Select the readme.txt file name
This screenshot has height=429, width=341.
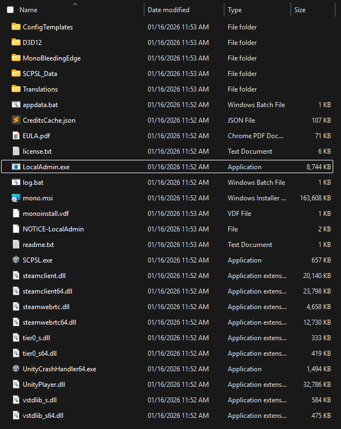point(38,245)
